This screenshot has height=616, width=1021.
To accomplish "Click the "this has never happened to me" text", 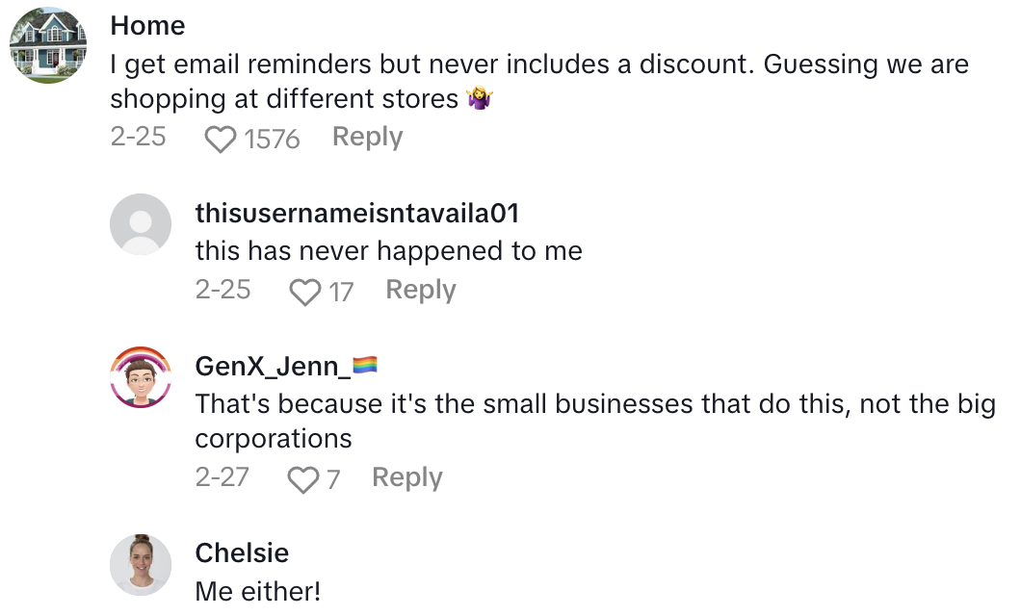I will click(388, 251).
